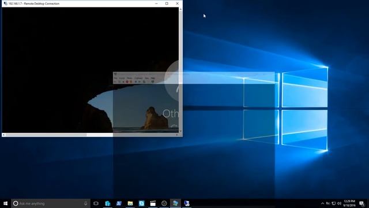Click the horizontal scrollbar thumb

[46, 135]
